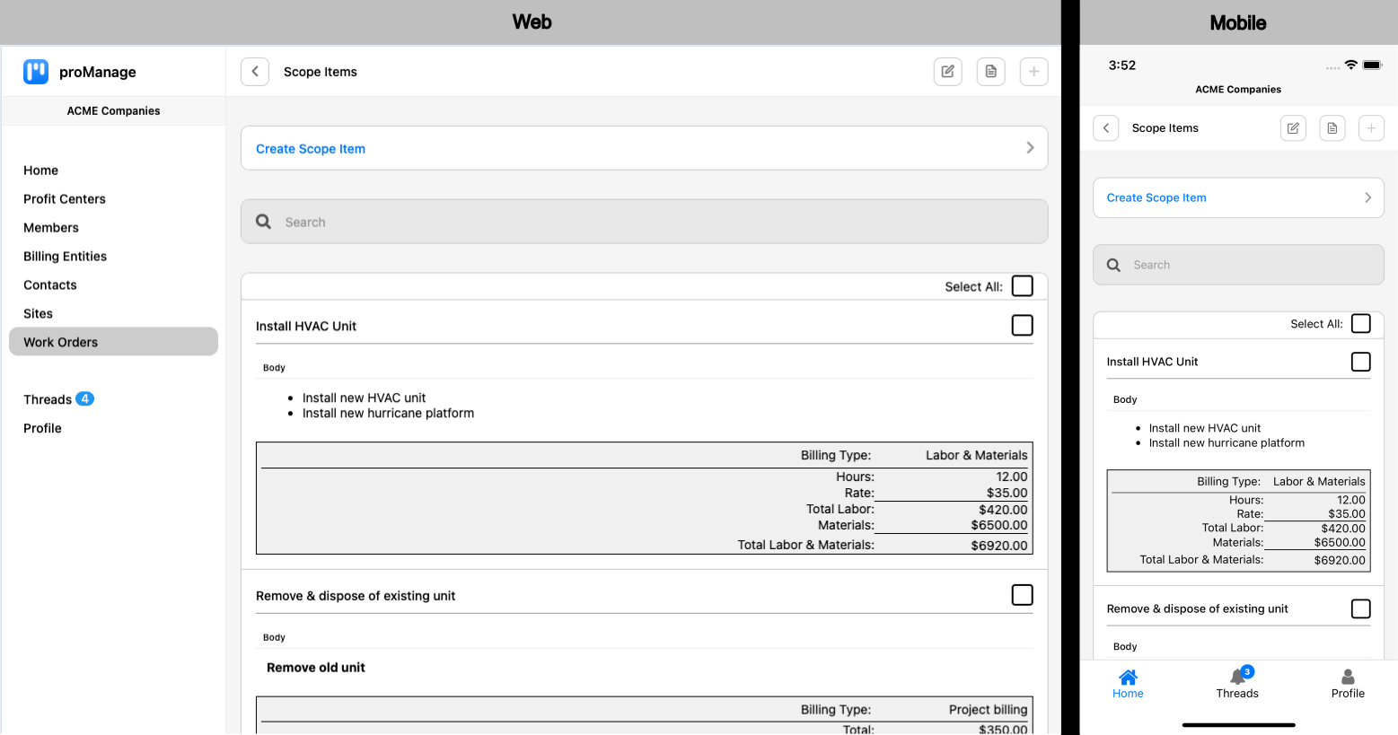Tap the document icon in mobile header
Viewport: 1398px width, 735px height.
[1332, 128]
